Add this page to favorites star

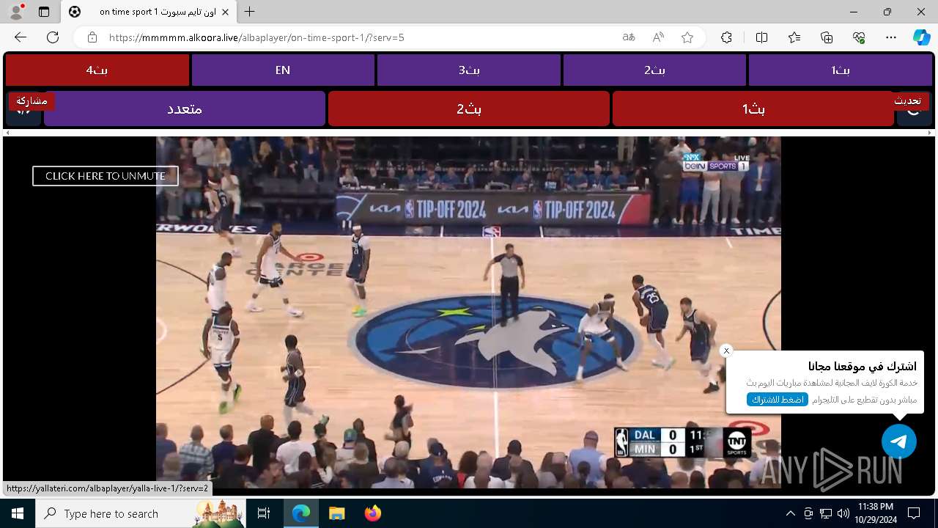click(687, 37)
